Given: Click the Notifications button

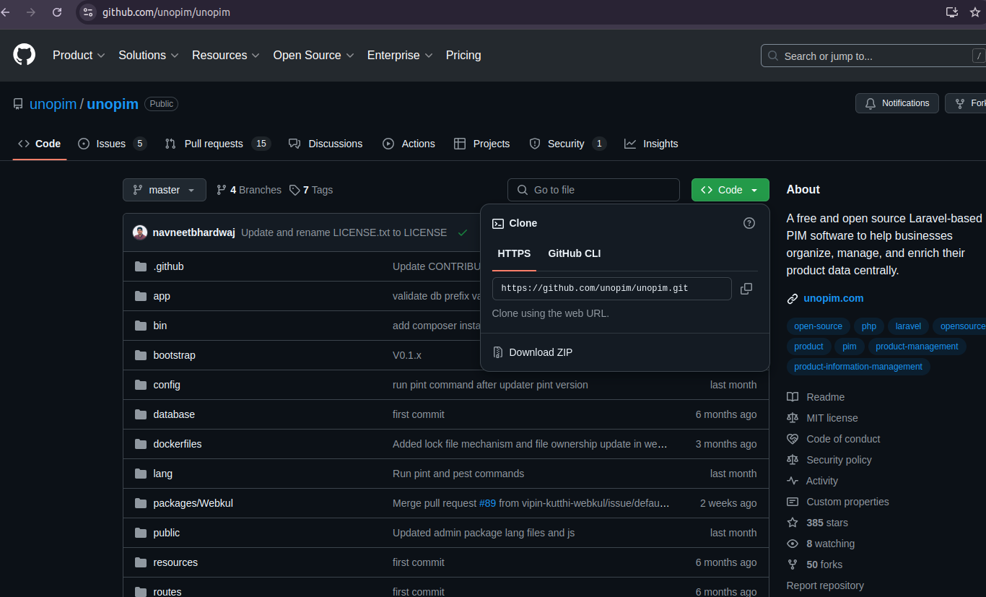Looking at the screenshot, I should (897, 103).
